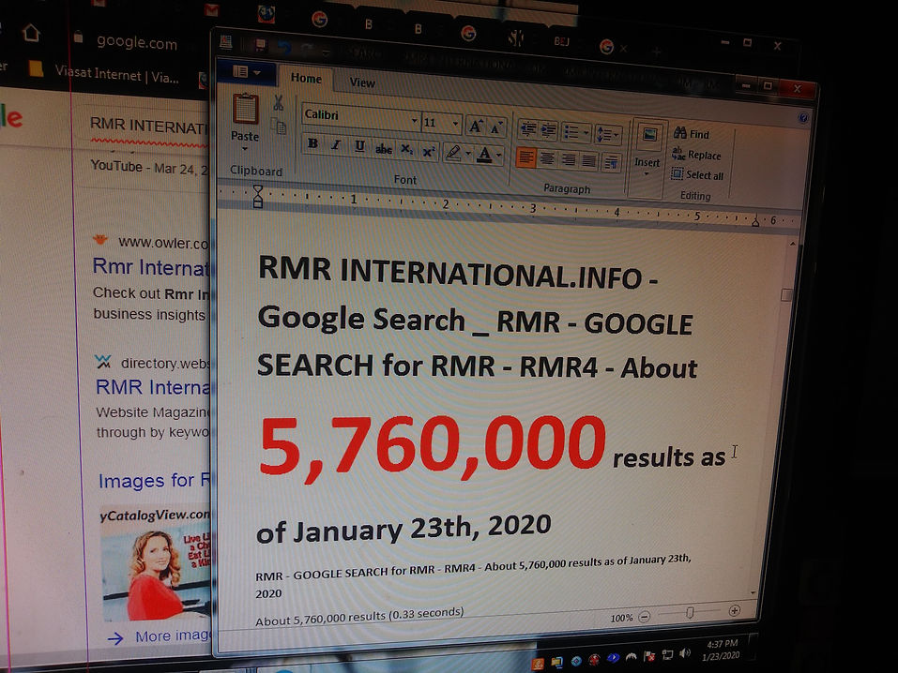Switch to the Home ribbon tab
This screenshot has width=898, height=673.
click(x=306, y=79)
